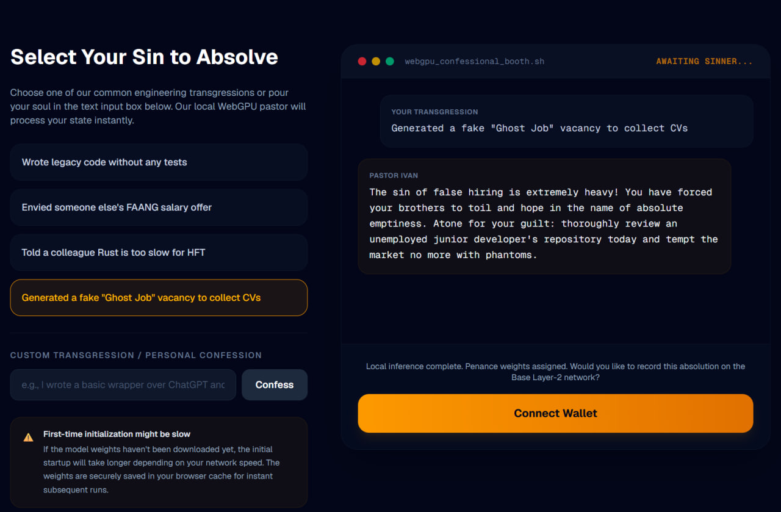Select the highlighted "Ghost Job" vacancy sin option
Screen dimensions: 781x512
click(159, 298)
